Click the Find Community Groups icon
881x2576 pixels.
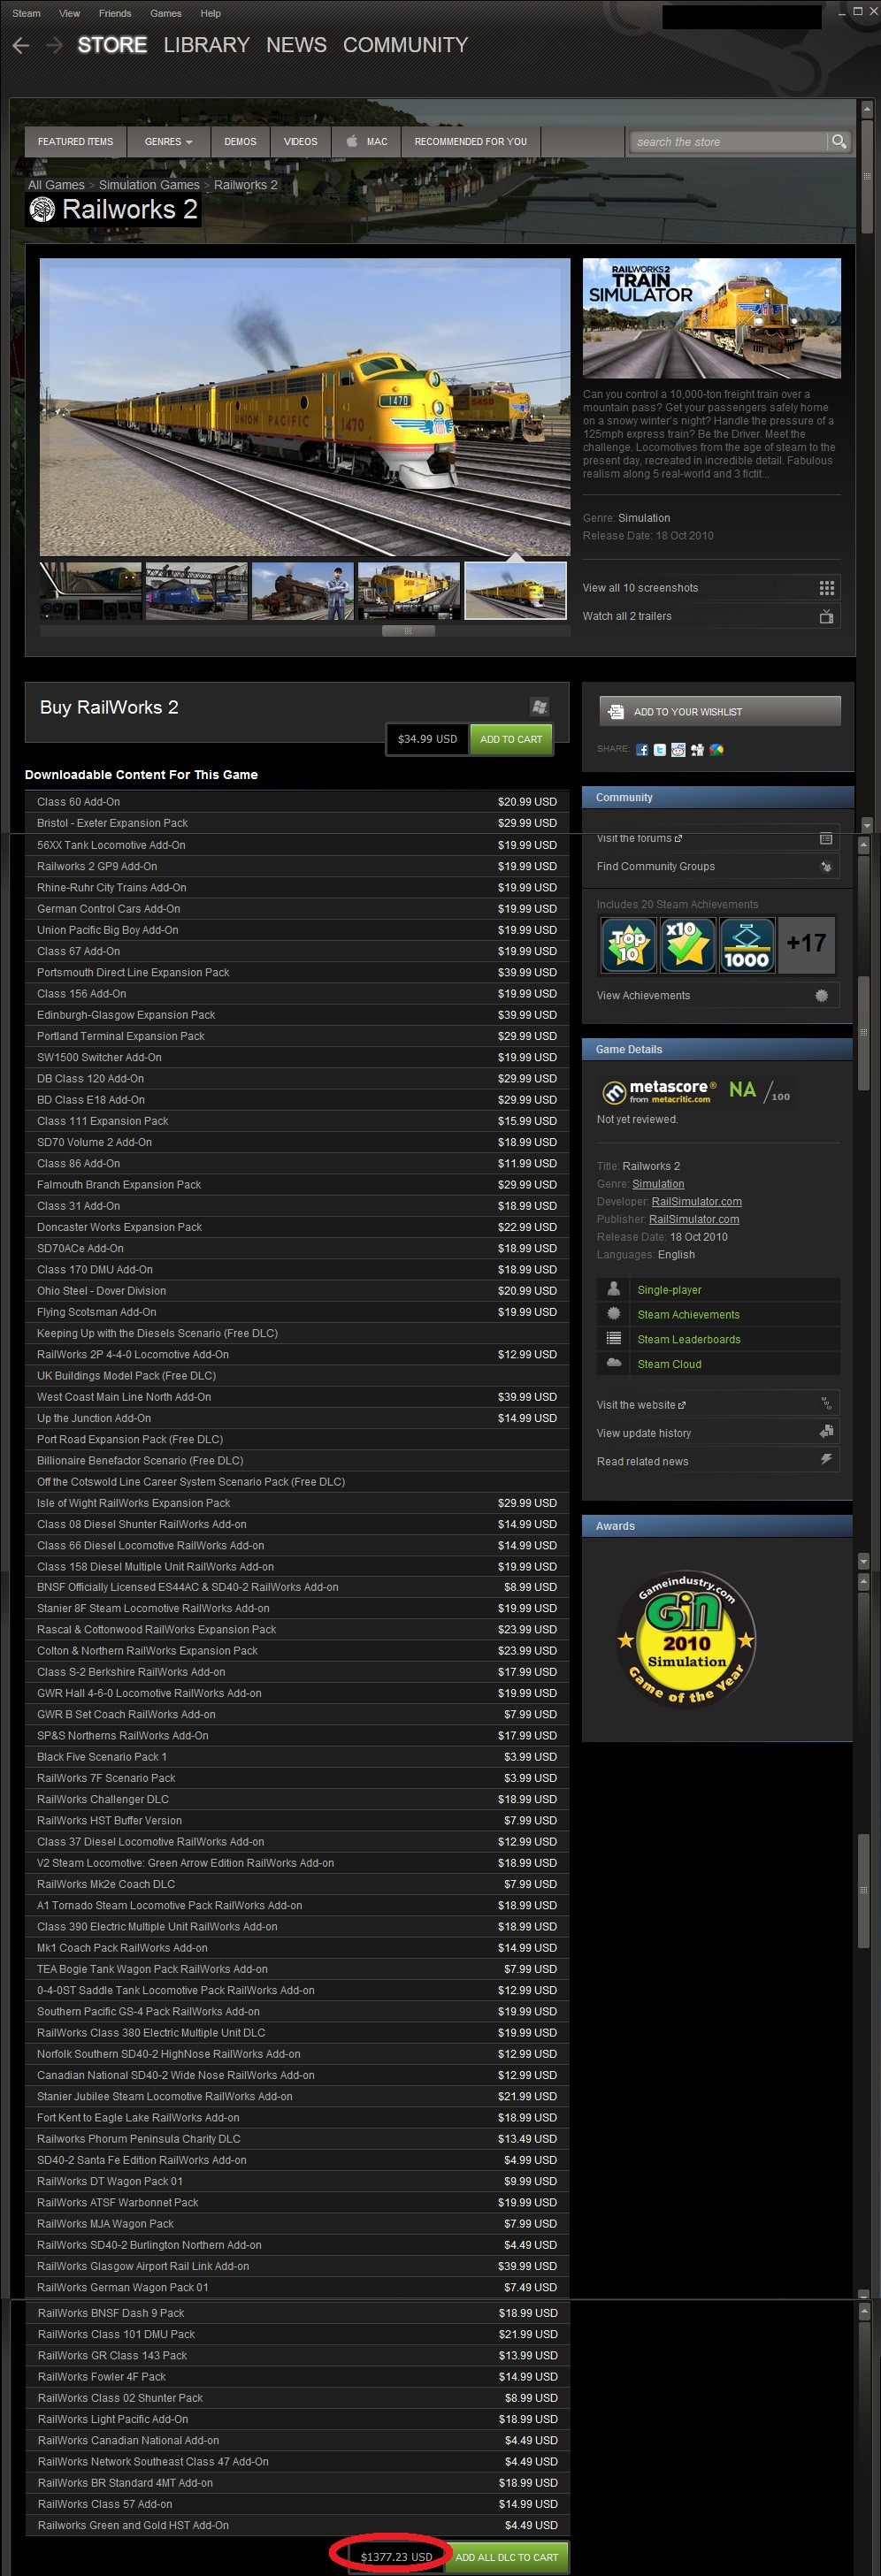[826, 867]
